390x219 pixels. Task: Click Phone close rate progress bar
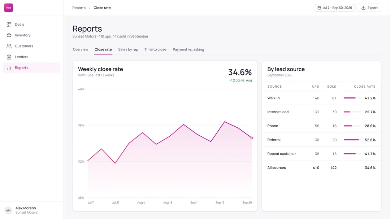352,126
